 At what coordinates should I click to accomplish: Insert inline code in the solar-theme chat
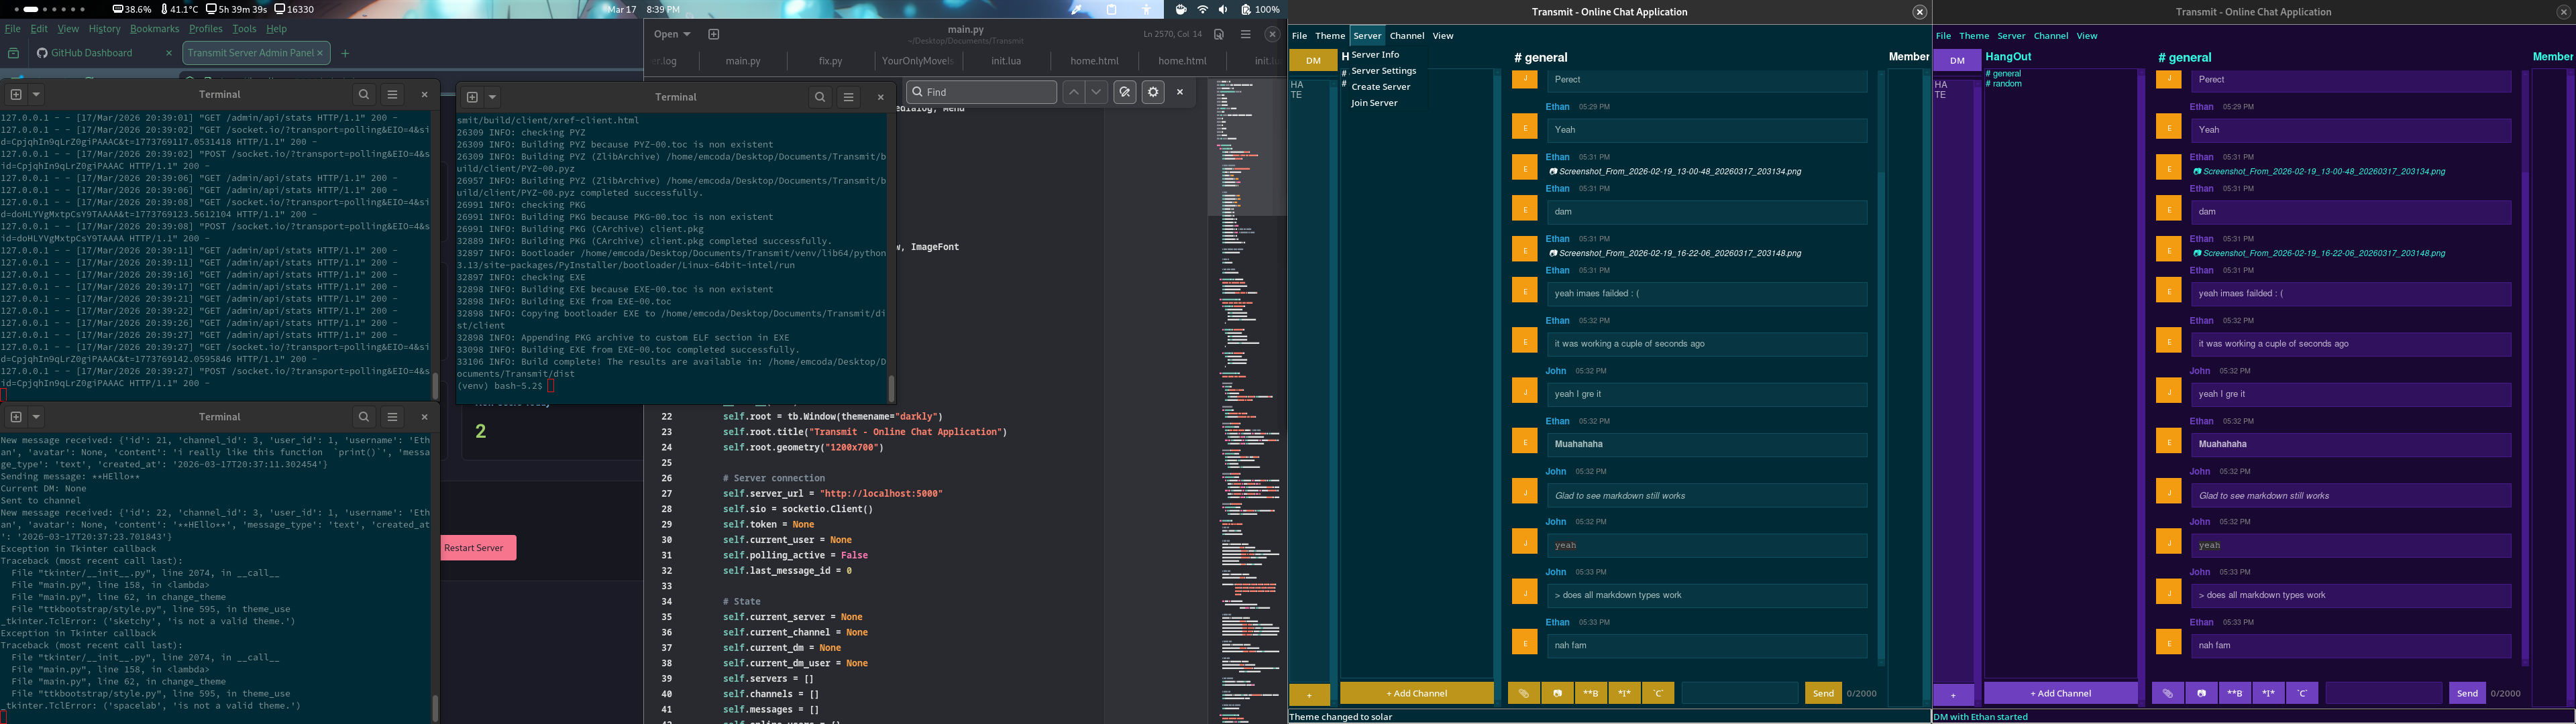(x=1658, y=693)
